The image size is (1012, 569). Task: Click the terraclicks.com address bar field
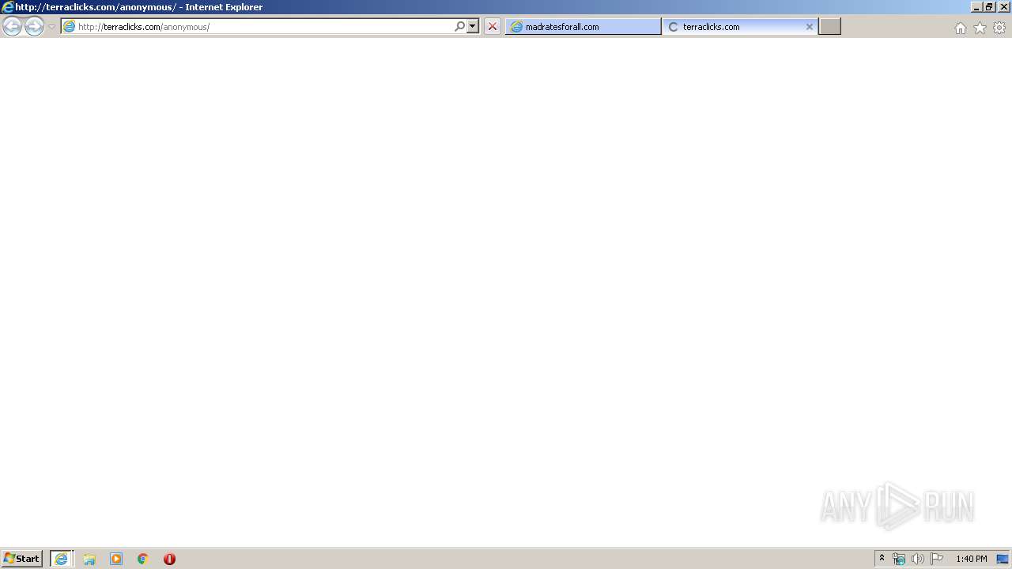point(264,27)
